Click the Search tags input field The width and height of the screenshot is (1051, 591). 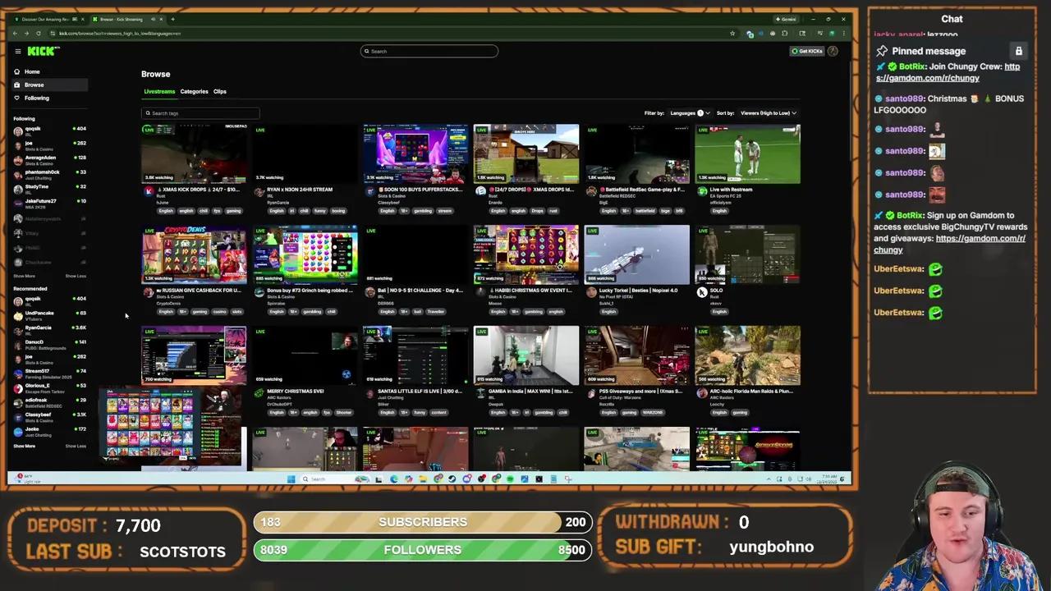point(201,112)
